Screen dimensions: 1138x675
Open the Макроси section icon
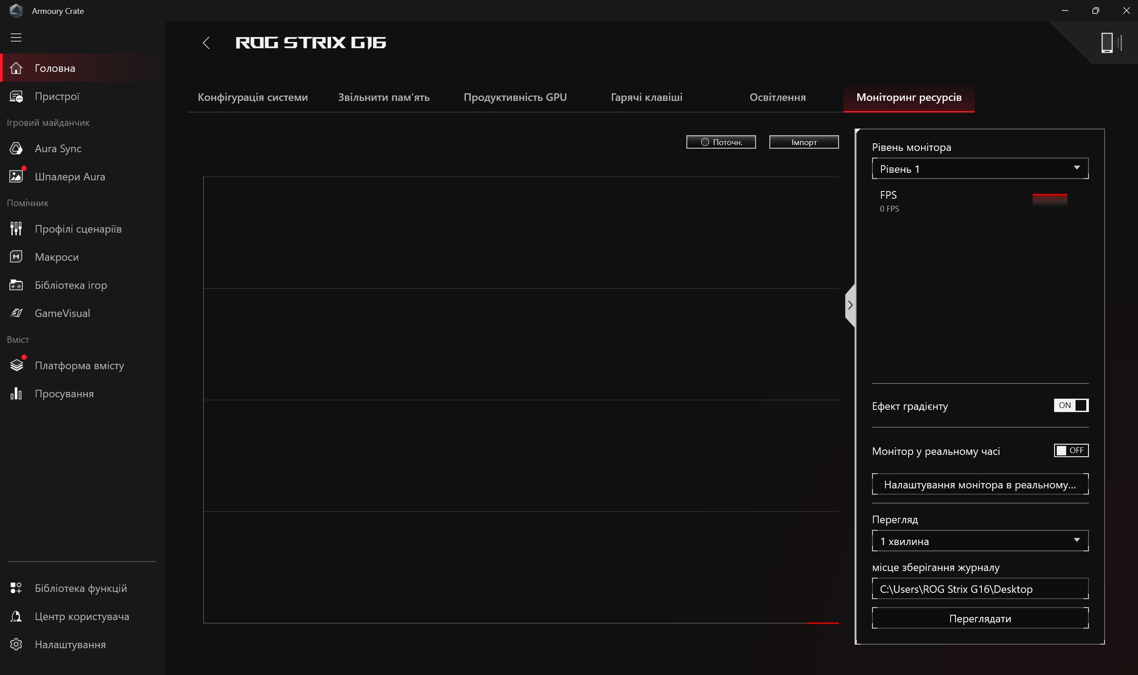pyautogui.click(x=16, y=257)
